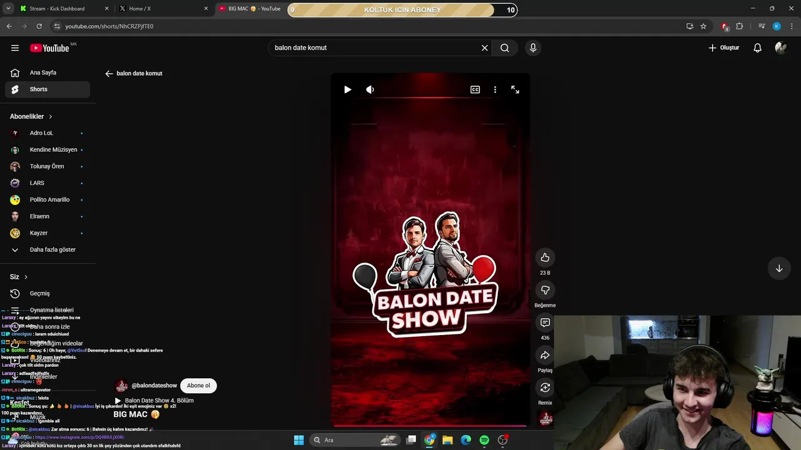Open the YouTube hamburger guide menu
Viewport: 801px width, 450px height.
[x=15, y=48]
